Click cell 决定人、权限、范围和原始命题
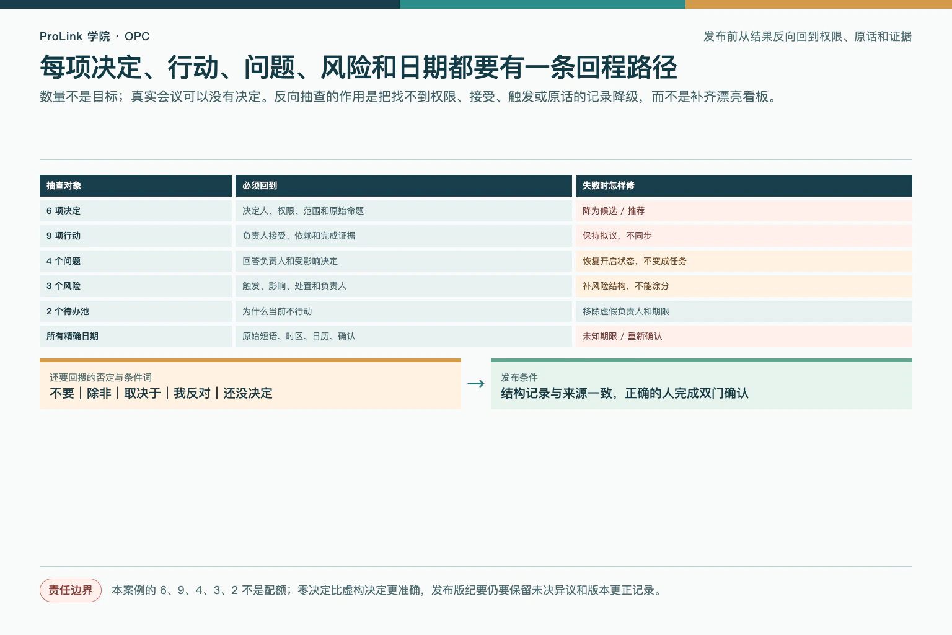This screenshot has width=952, height=635. click(403, 211)
